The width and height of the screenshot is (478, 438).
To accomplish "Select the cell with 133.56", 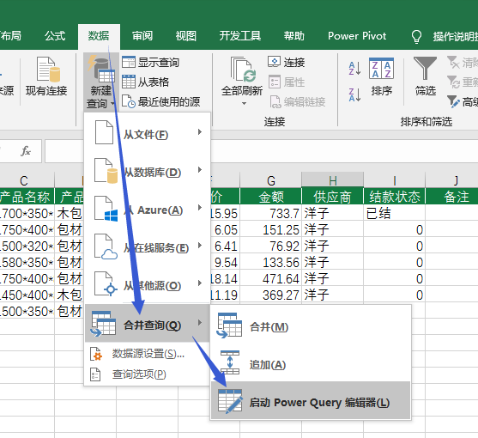I will pos(270,262).
